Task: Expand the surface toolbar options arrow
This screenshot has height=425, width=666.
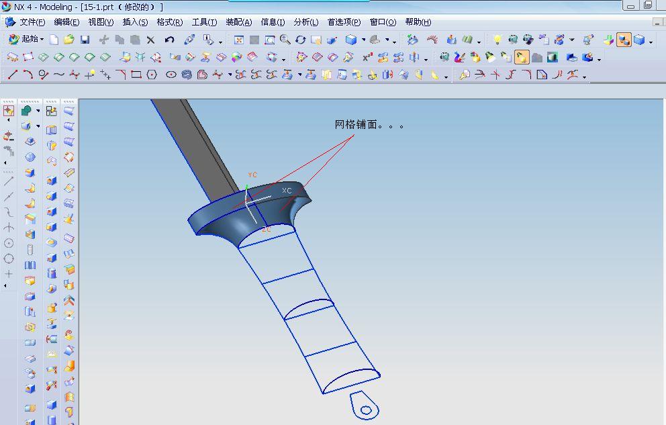Action: click(x=284, y=60)
